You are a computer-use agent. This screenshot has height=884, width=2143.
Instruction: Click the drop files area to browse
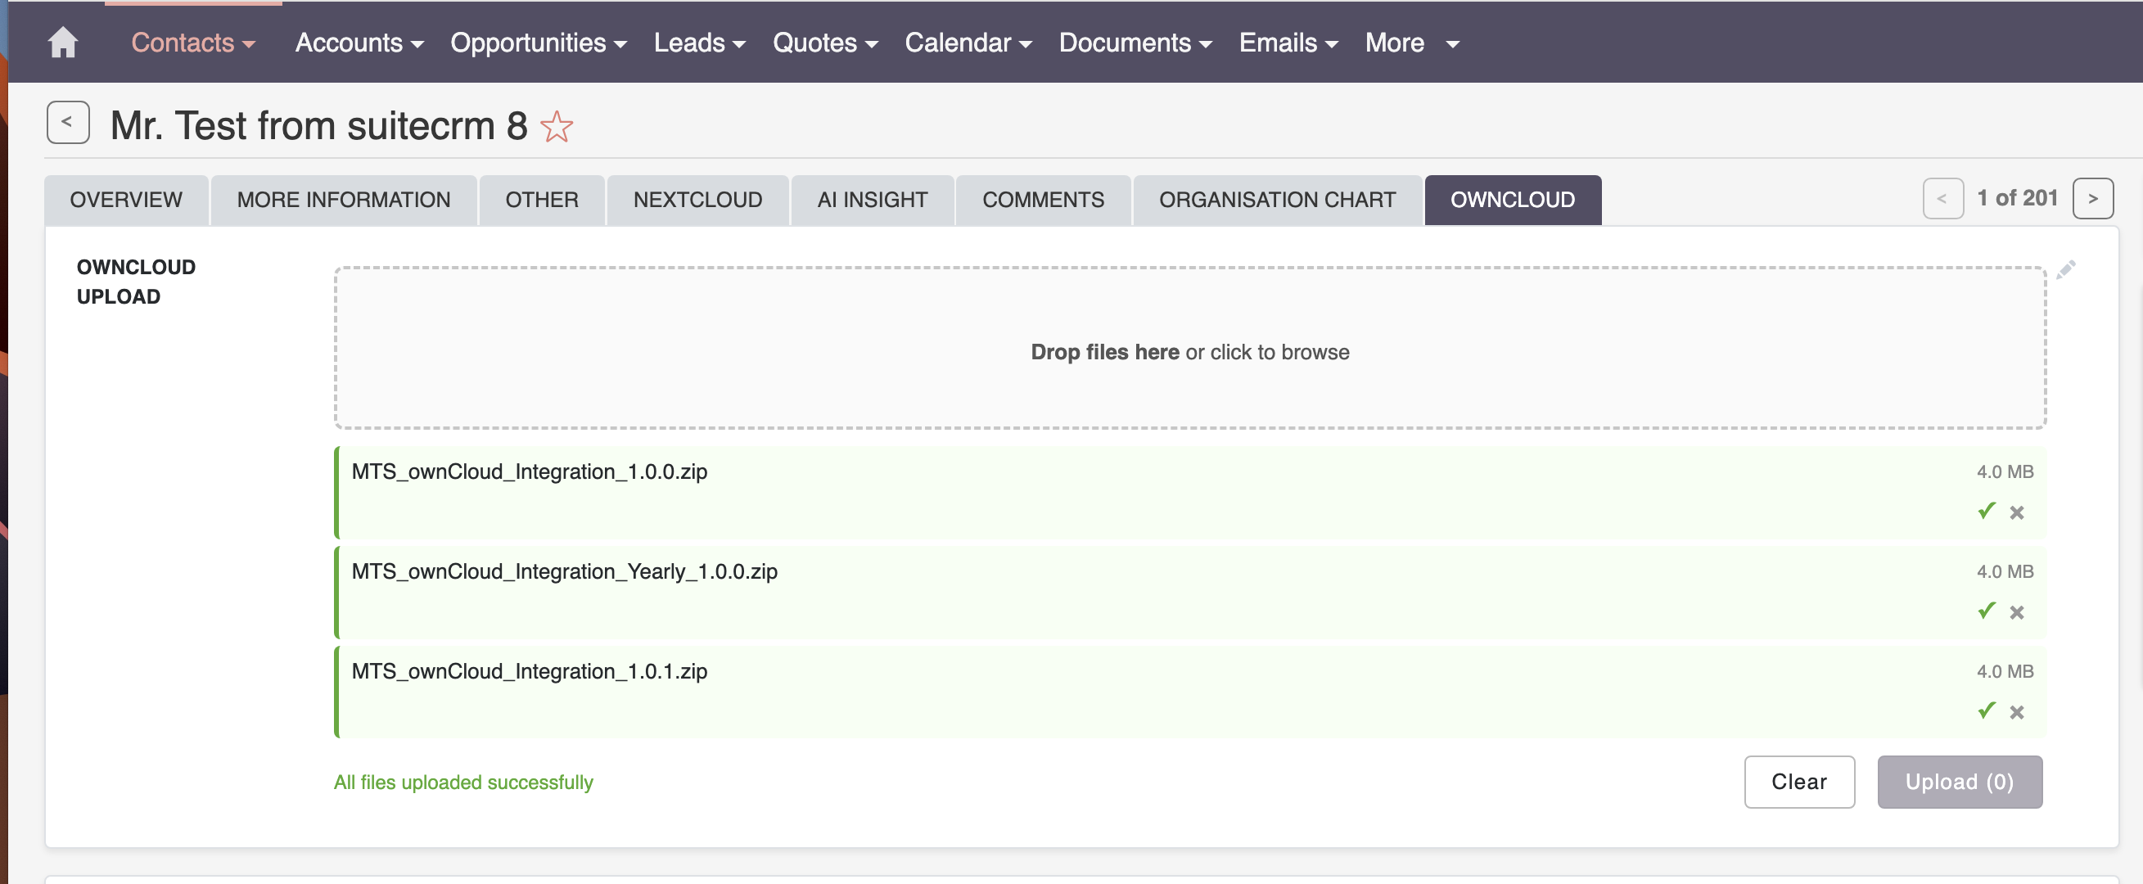[x=1189, y=352]
